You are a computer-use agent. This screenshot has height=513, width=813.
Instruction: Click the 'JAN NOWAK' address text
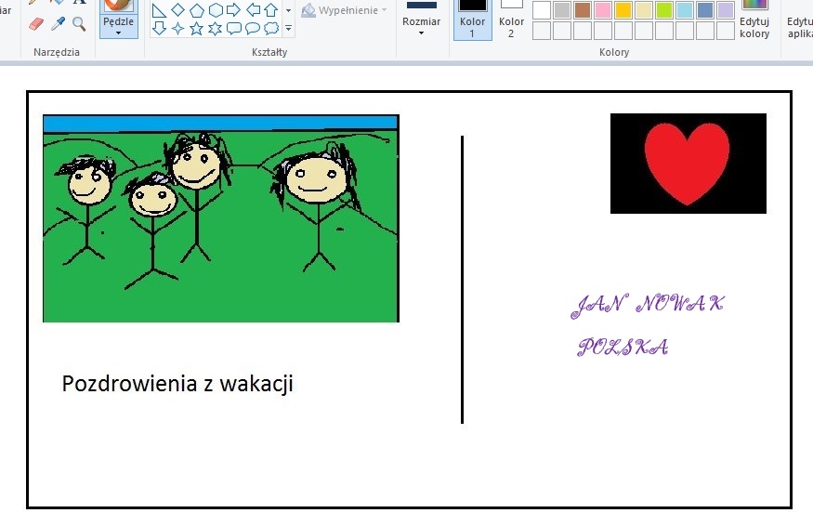[x=648, y=305]
